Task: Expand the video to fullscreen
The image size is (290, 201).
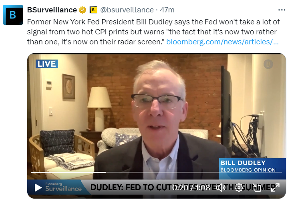Action: [x=275, y=188]
